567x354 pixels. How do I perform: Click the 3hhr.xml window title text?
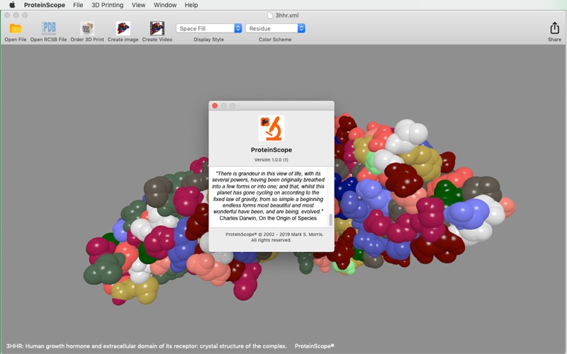287,15
